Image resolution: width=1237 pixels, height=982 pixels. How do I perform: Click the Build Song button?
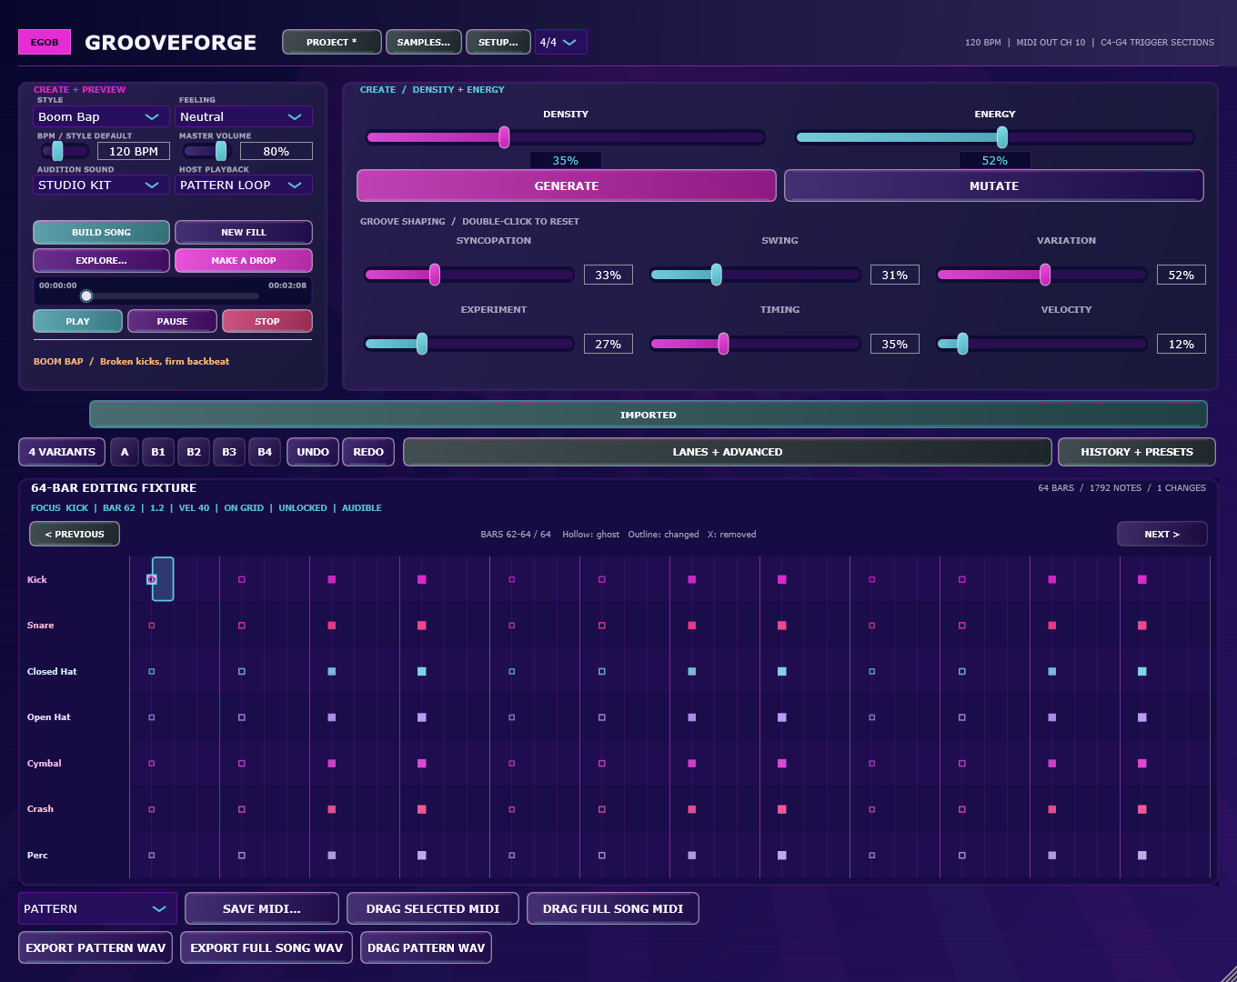(x=101, y=232)
